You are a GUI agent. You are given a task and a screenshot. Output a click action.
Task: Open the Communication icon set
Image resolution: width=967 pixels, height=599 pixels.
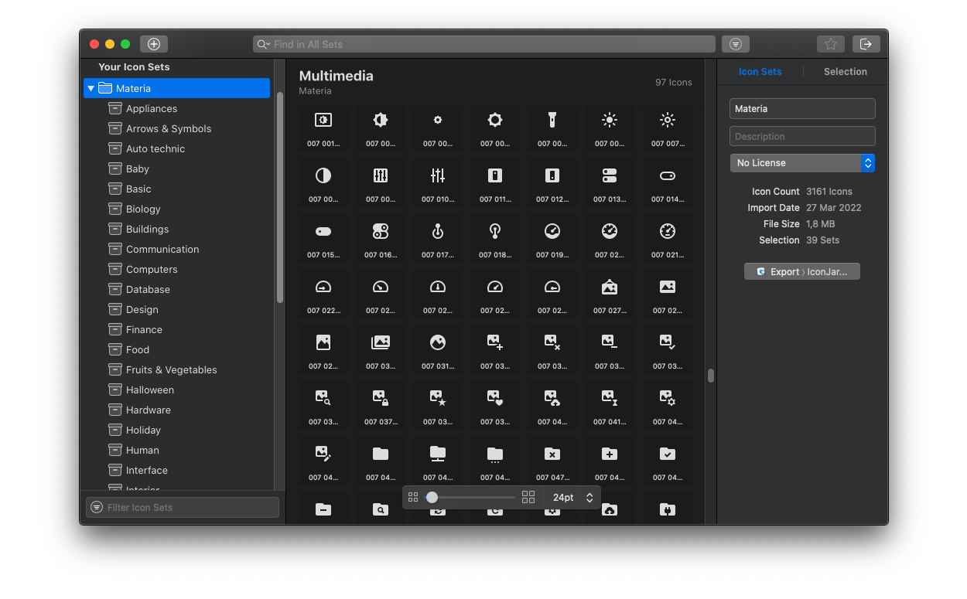(162, 249)
